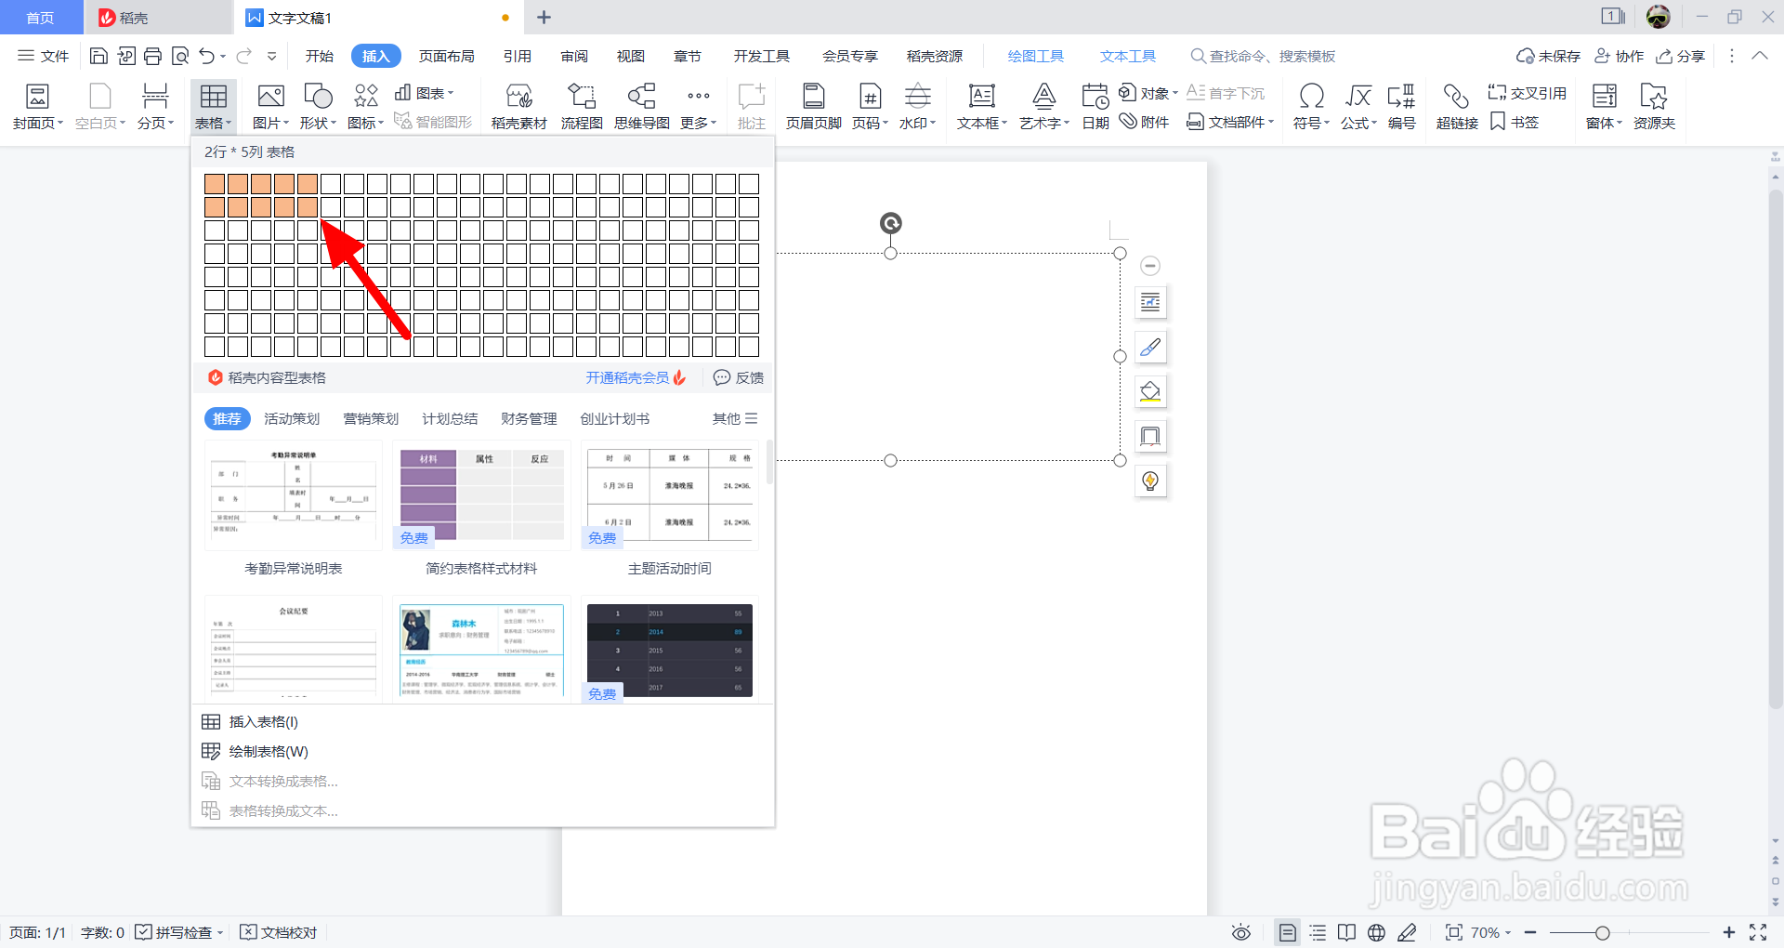Insert 页码 page number

[870, 106]
